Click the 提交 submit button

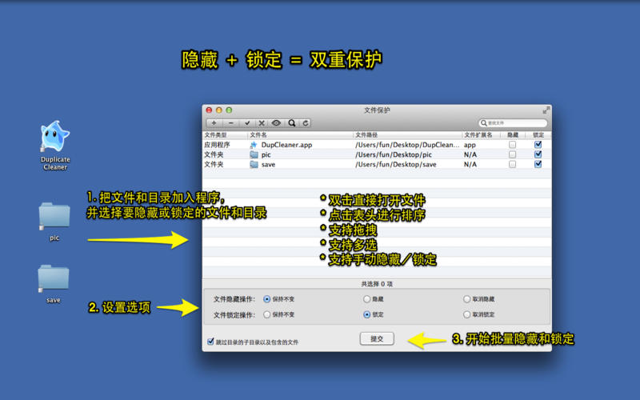(x=377, y=338)
